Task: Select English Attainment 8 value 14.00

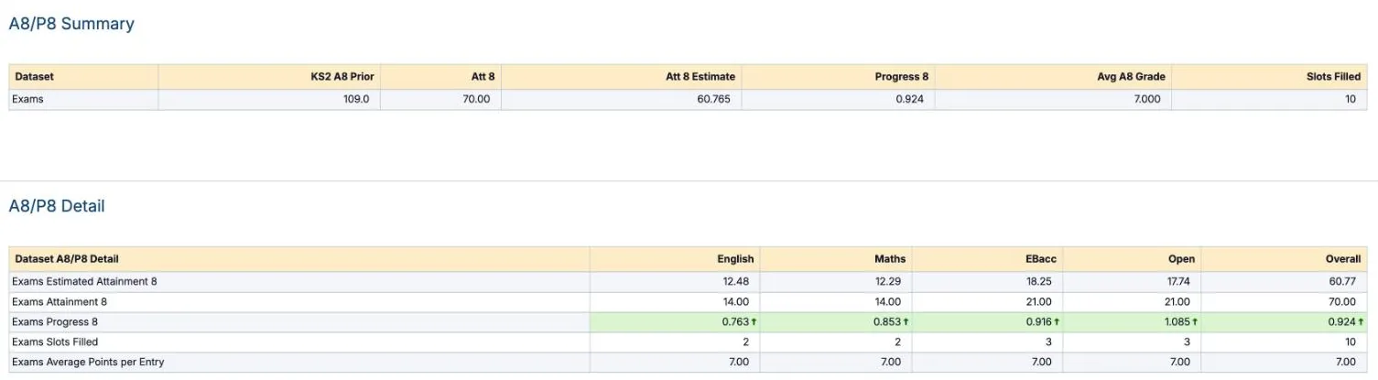Action: click(x=736, y=302)
